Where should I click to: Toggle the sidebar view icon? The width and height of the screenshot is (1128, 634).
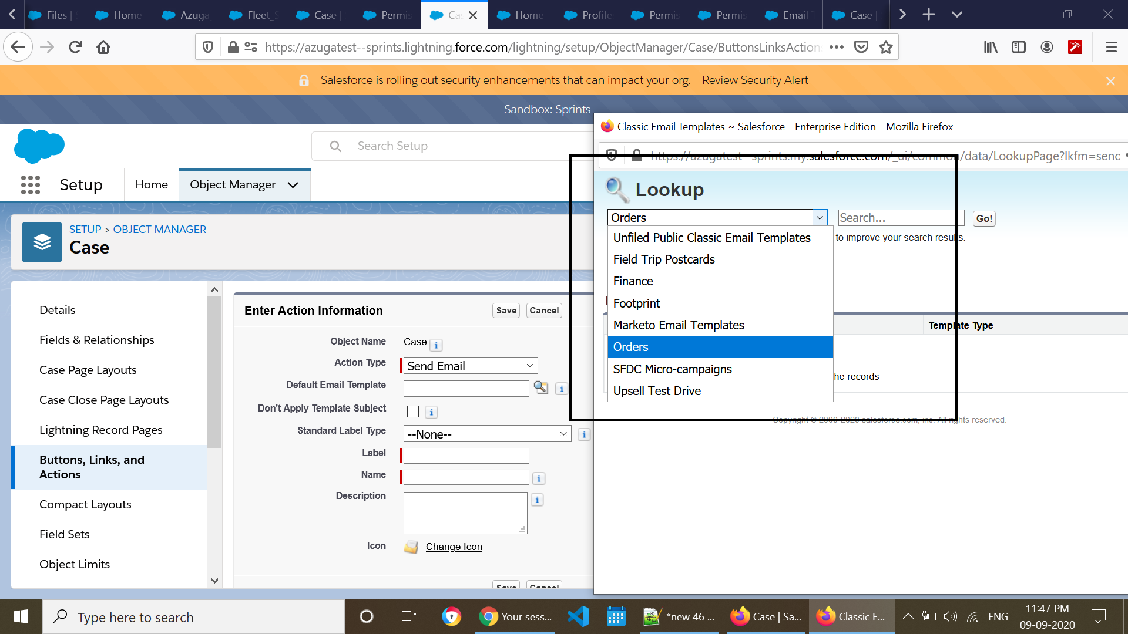point(1019,47)
